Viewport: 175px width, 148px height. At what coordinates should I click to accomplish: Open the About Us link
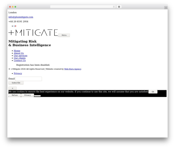point(19,53)
